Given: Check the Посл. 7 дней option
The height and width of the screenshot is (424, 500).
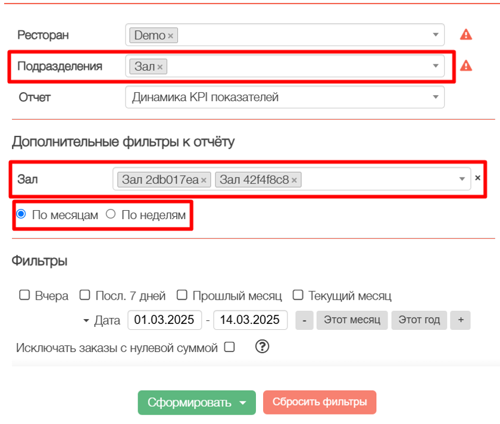Looking at the screenshot, I should point(85,295).
